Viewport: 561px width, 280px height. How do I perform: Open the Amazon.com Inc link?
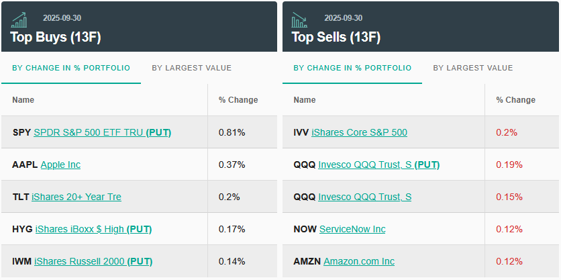(x=359, y=261)
